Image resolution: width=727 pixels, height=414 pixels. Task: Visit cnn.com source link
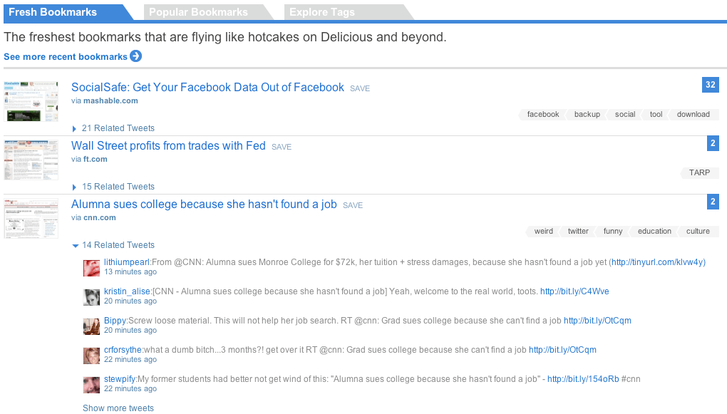click(x=100, y=217)
